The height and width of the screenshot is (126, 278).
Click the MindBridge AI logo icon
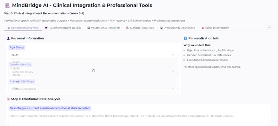click(7, 5)
